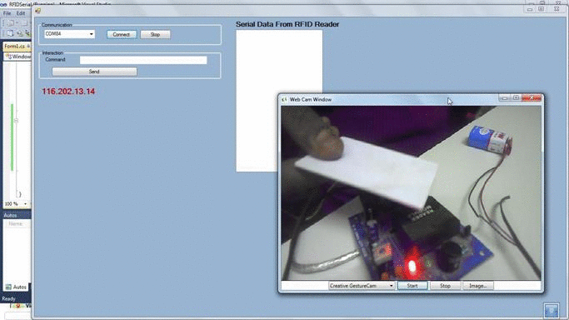This screenshot has width=569, height=320.
Task: Switch to the Form1.cs tab
Action: (x=15, y=47)
